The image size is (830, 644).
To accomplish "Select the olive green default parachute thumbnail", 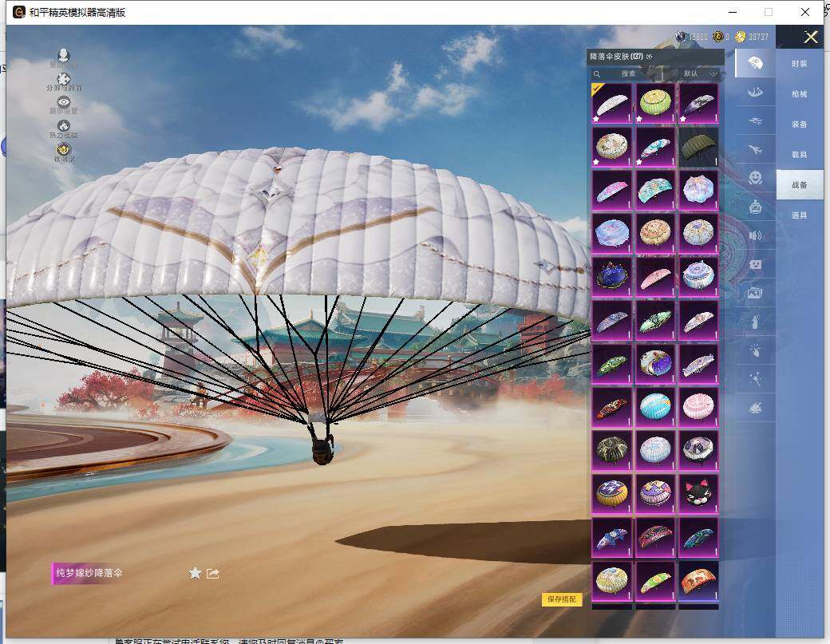I will [699, 147].
